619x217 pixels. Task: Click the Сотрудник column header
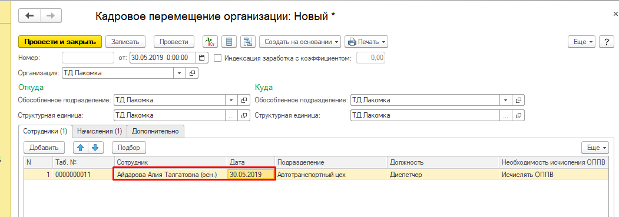171,162
